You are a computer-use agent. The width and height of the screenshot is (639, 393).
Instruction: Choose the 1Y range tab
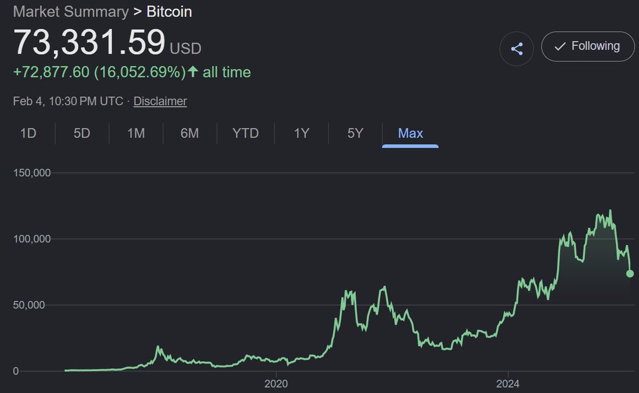(301, 133)
